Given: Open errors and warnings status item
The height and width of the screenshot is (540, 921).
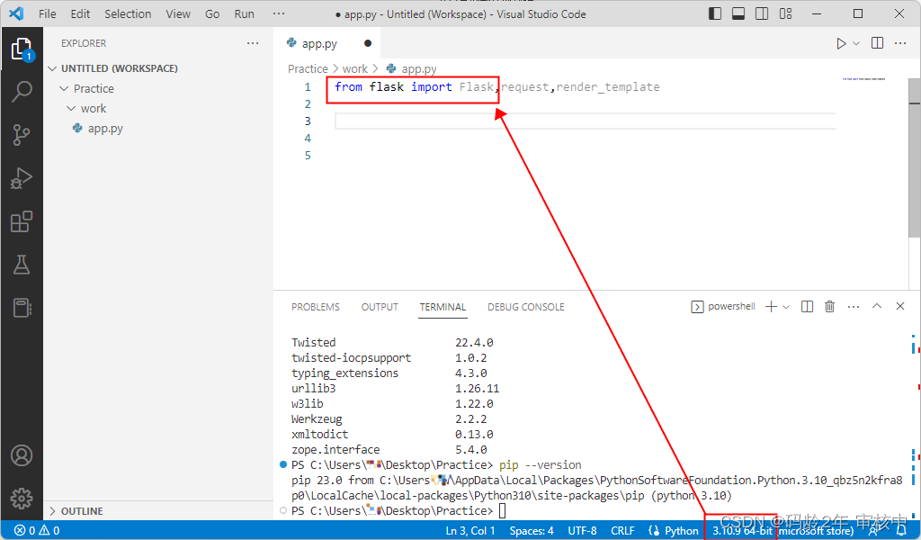Looking at the screenshot, I should pos(37,531).
